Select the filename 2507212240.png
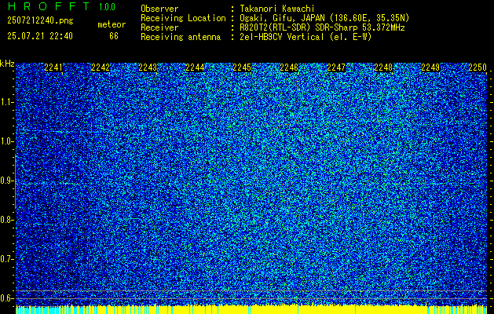 tap(40, 20)
